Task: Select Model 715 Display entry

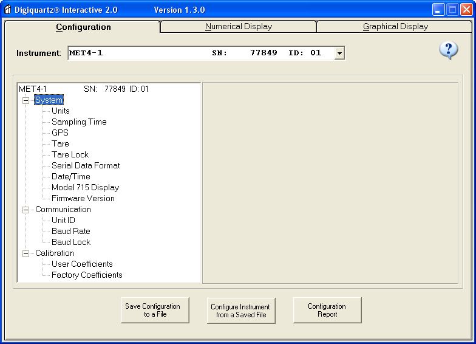Action: (x=85, y=187)
